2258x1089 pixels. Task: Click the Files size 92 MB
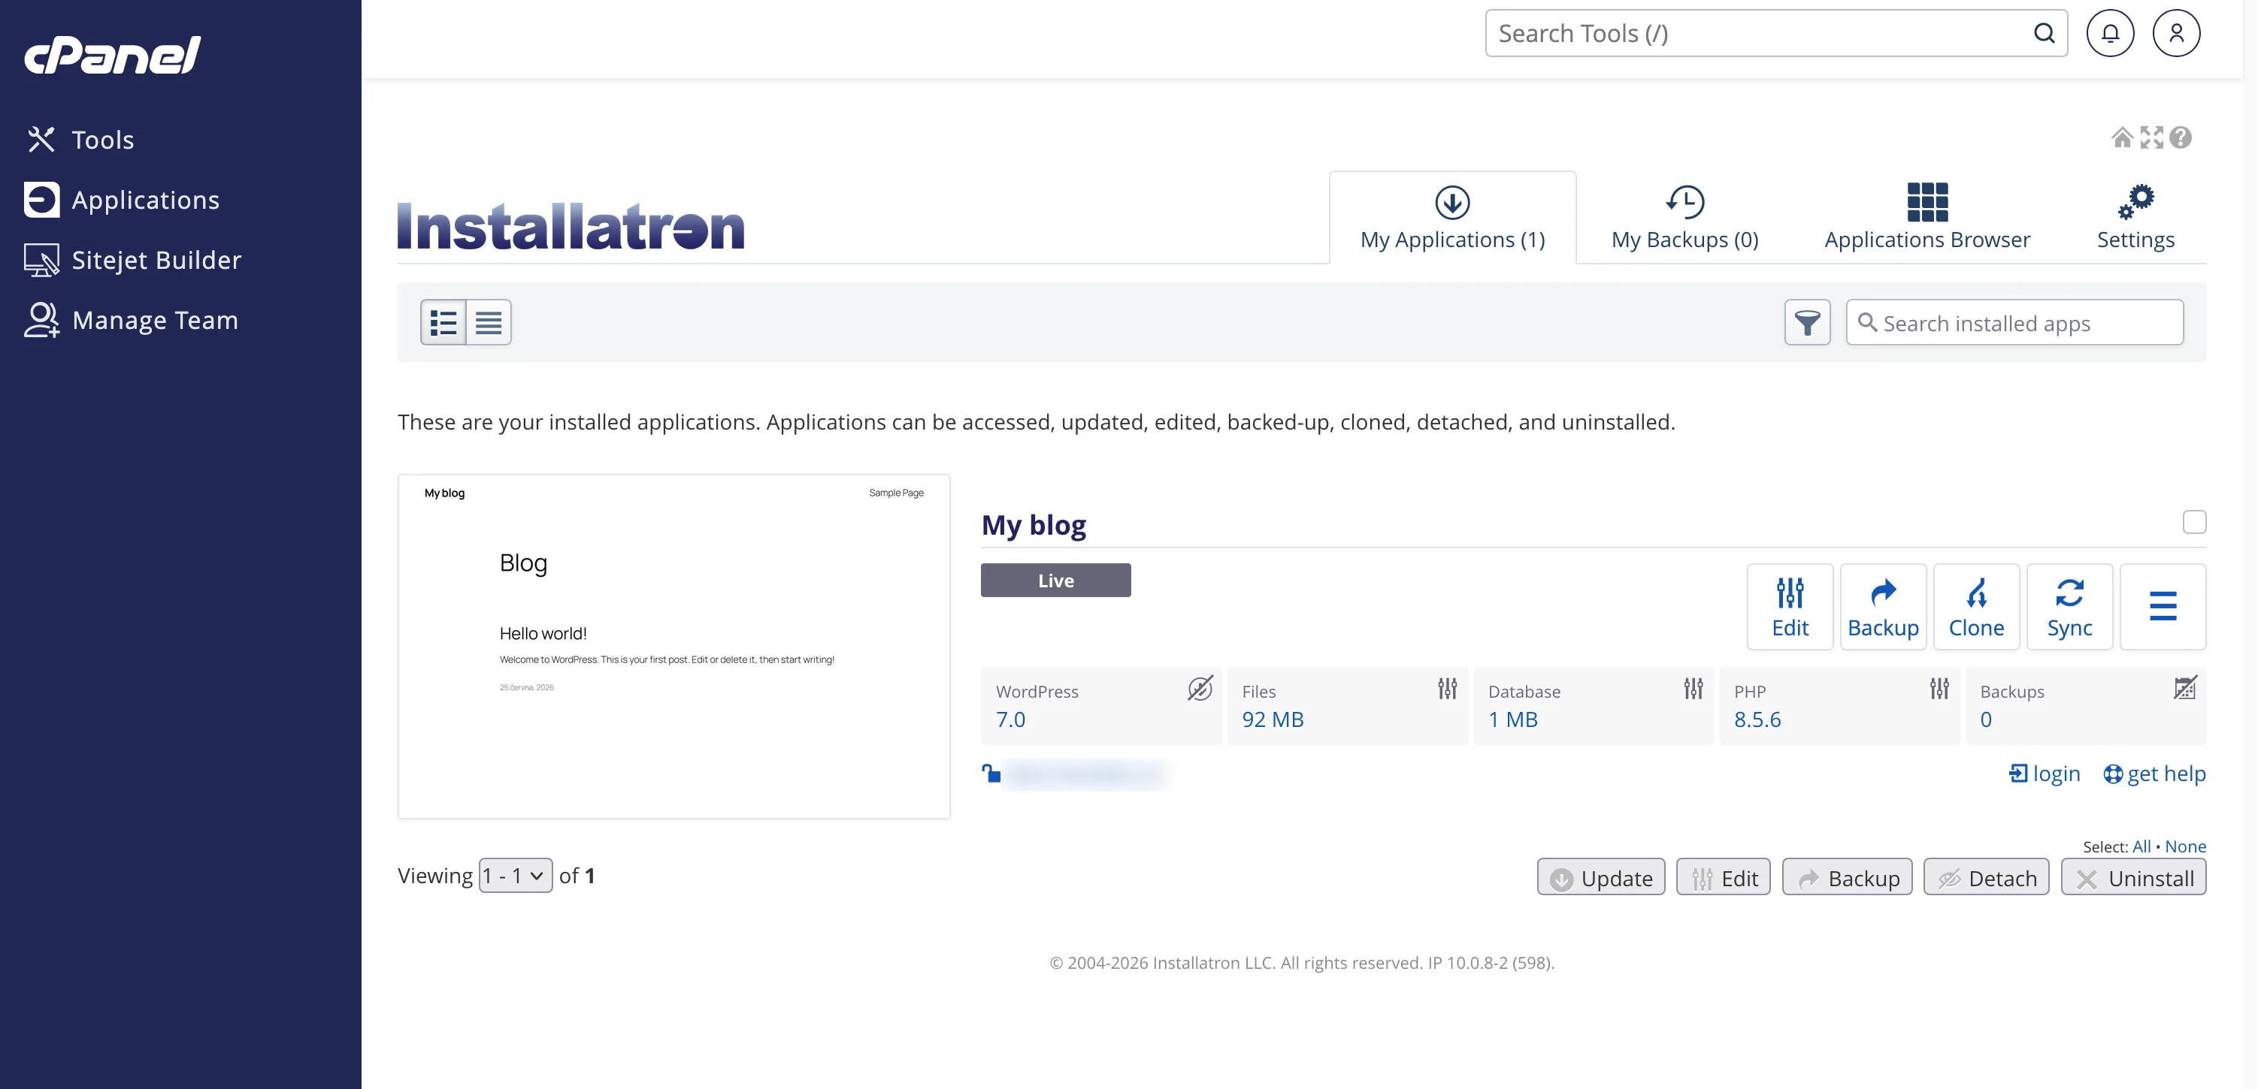1273,719
